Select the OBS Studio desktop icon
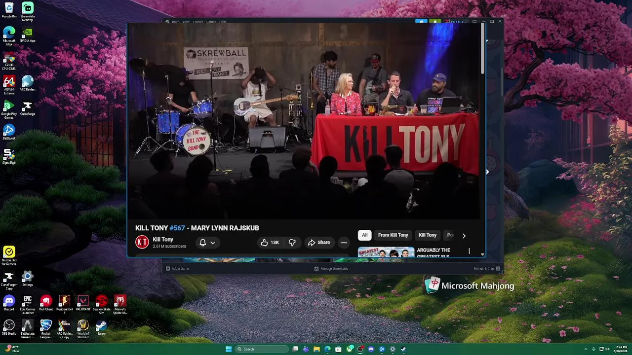632x355 pixels. tap(9, 327)
